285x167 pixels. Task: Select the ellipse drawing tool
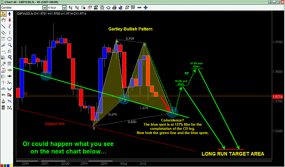coord(10,39)
